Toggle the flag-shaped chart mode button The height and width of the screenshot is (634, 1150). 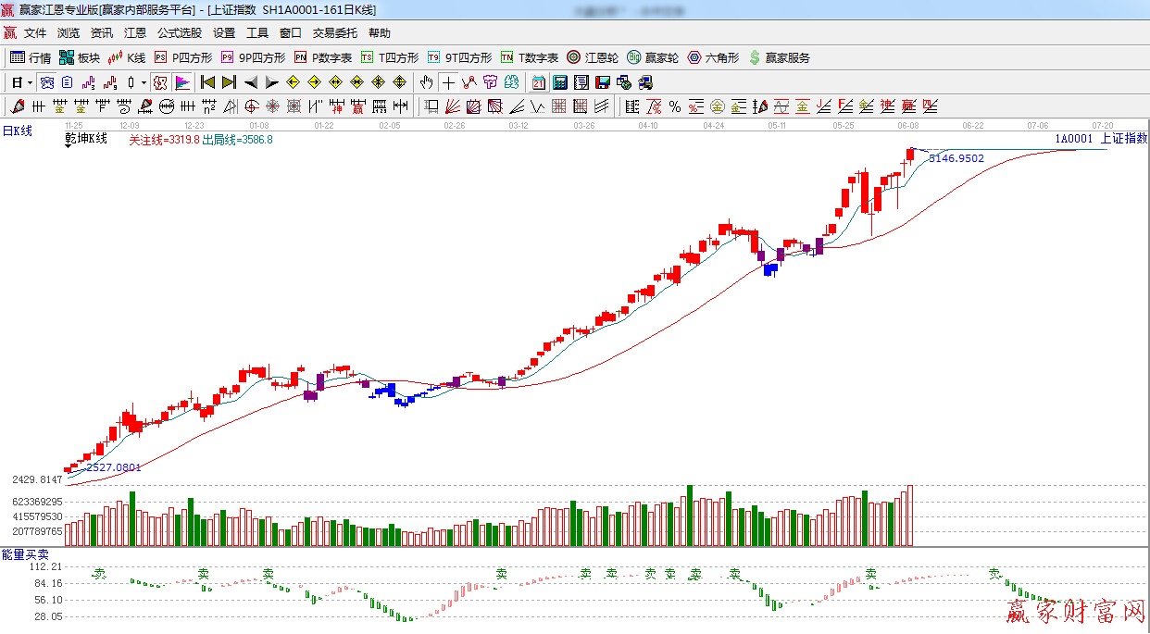click(181, 82)
